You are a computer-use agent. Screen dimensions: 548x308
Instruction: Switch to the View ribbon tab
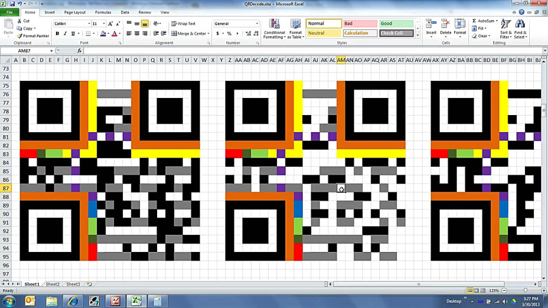click(x=164, y=12)
